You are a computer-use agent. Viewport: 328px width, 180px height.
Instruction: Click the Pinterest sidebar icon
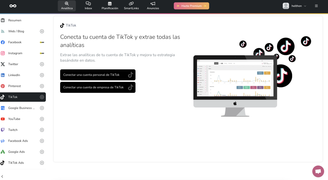click(x=3, y=86)
